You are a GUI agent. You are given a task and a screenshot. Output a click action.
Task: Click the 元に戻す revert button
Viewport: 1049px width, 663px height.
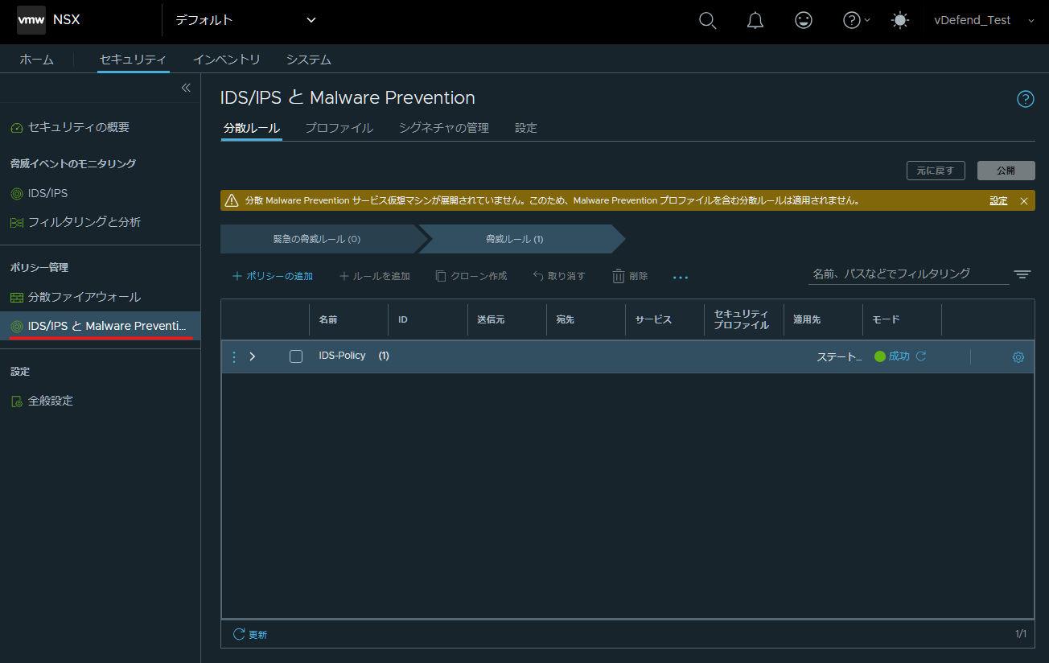[x=936, y=171]
